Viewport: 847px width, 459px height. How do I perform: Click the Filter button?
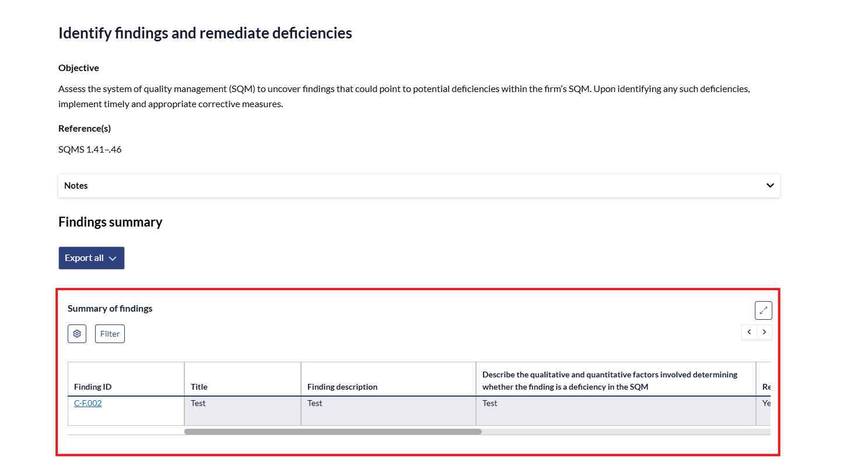click(x=110, y=334)
